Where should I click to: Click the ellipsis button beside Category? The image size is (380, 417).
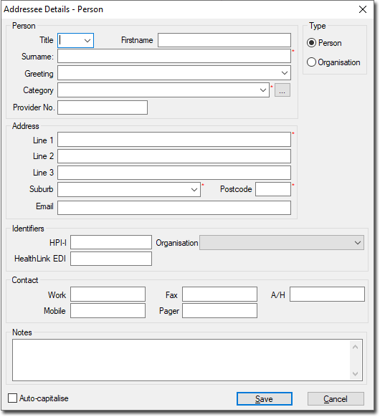pyautogui.click(x=282, y=90)
